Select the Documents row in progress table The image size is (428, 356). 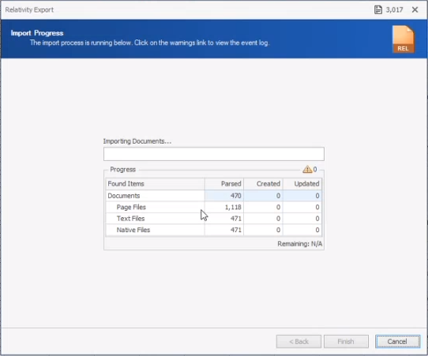[214, 196]
